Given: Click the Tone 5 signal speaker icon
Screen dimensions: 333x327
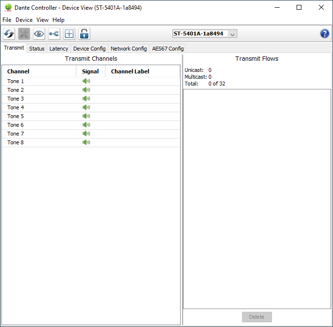Looking at the screenshot, I should pyautogui.click(x=86, y=116).
